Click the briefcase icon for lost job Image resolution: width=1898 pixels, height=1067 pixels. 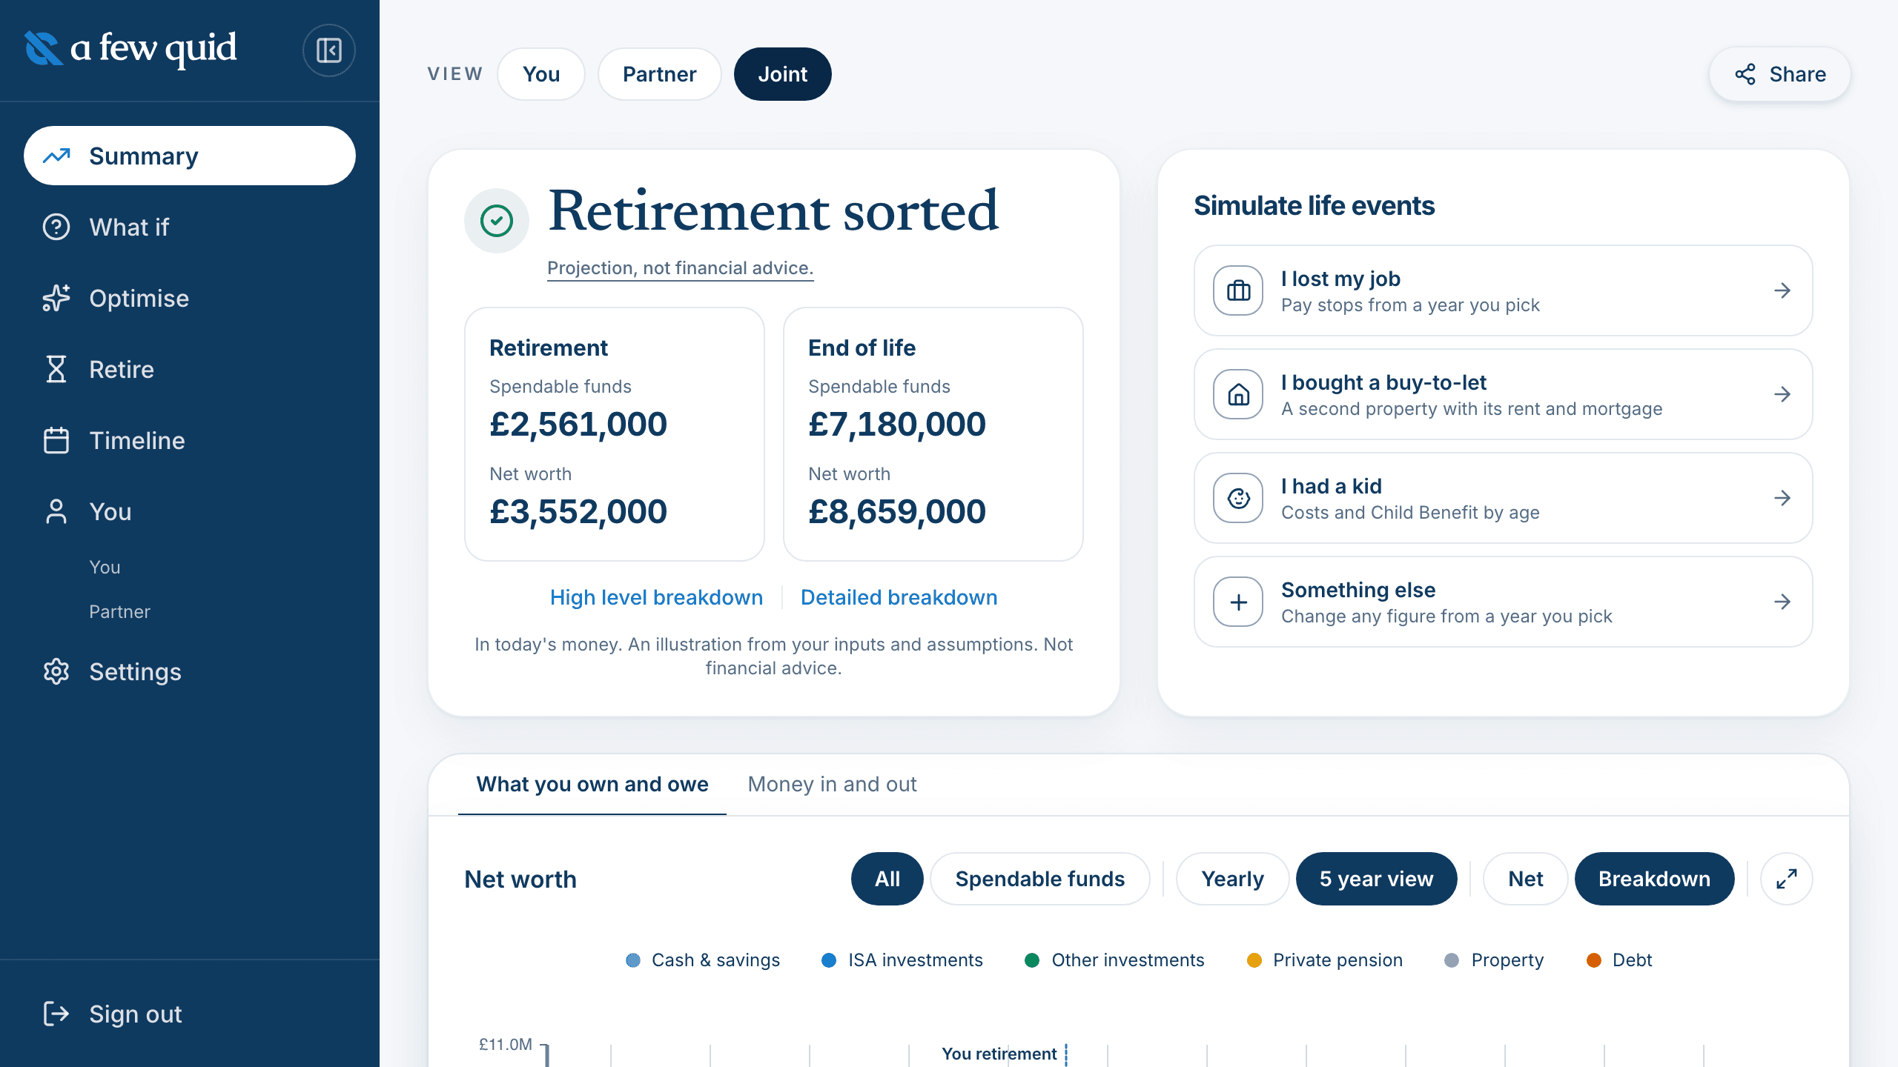[x=1238, y=290]
